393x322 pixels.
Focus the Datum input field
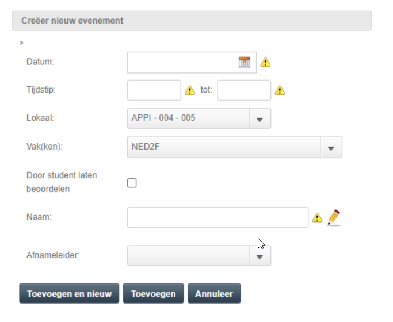[183, 63]
